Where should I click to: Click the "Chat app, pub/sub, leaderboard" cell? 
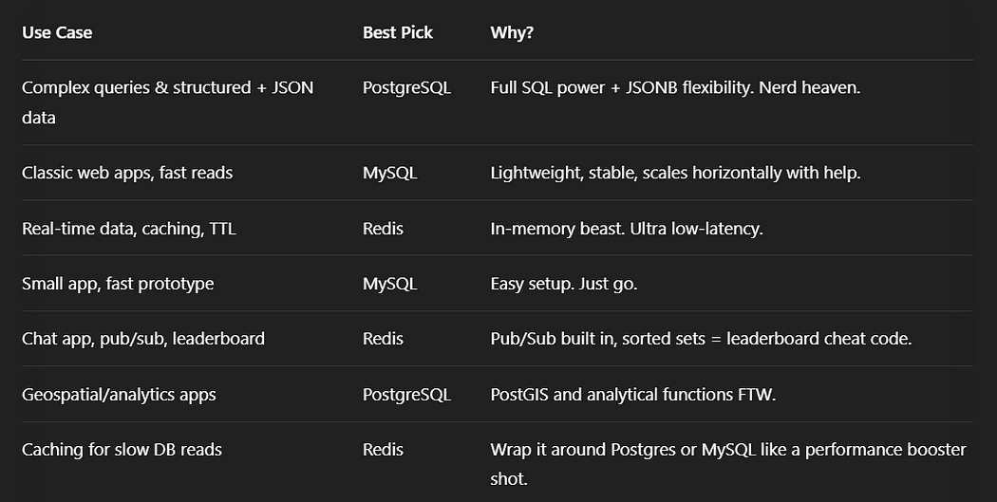(143, 339)
